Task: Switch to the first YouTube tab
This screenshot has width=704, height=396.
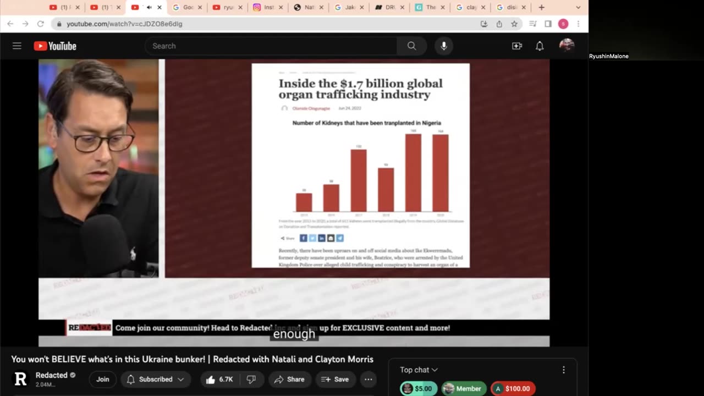Action: coord(64,7)
